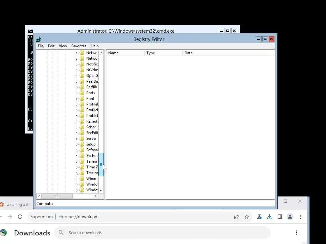Viewport: 326px width, 244px height.
Task: Select the Print folder icon
Action: [x=82, y=98]
